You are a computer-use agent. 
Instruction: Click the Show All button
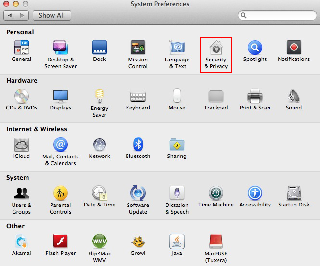[52, 15]
